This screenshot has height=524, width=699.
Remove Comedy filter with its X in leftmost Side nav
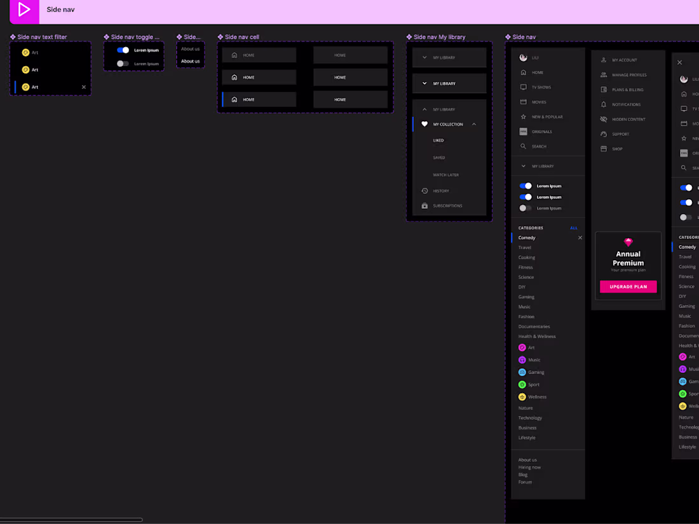point(580,238)
